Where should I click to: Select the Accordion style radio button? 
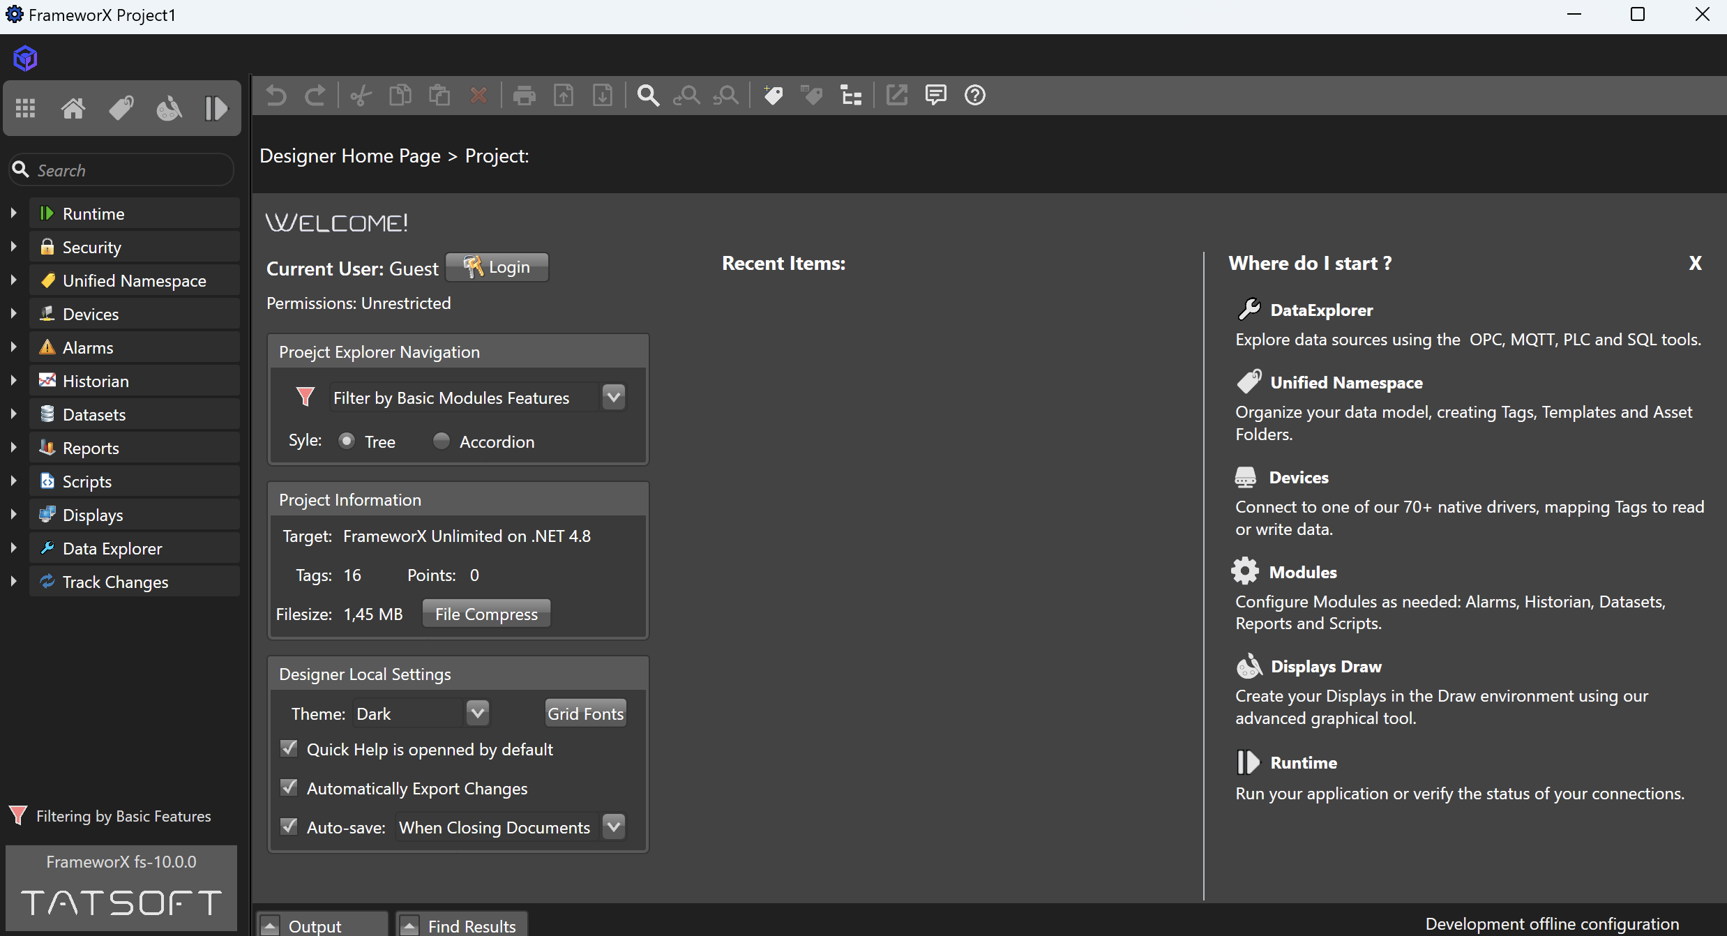(441, 441)
